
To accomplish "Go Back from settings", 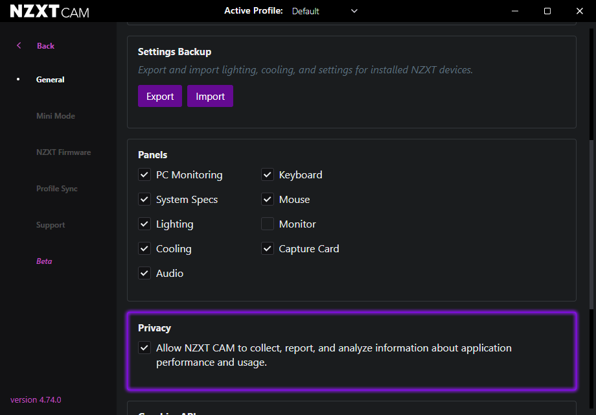I will pos(45,45).
